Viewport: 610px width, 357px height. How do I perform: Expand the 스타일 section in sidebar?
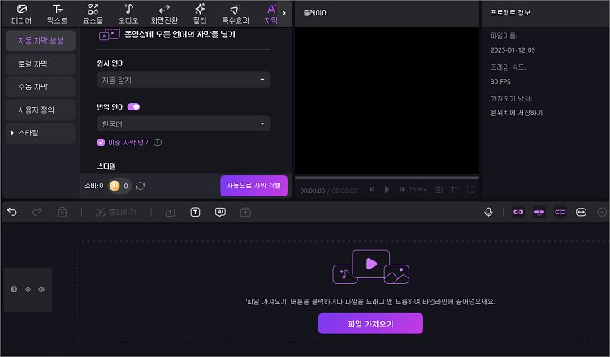point(40,132)
